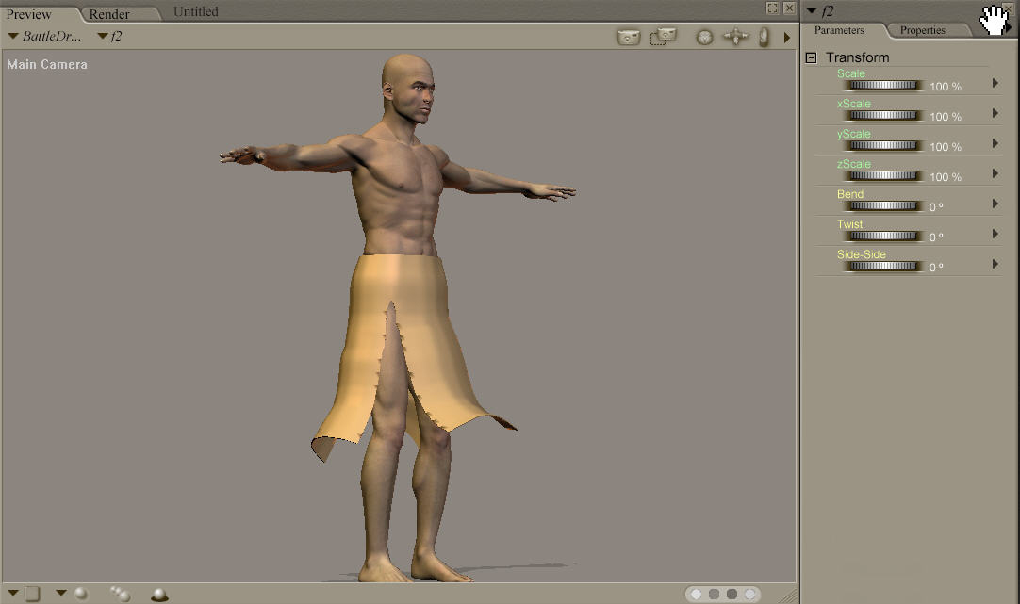Open the preview toolbar options arrow
Image resolution: width=1020 pixels, height=604 pixels.
tap(787, 38)
